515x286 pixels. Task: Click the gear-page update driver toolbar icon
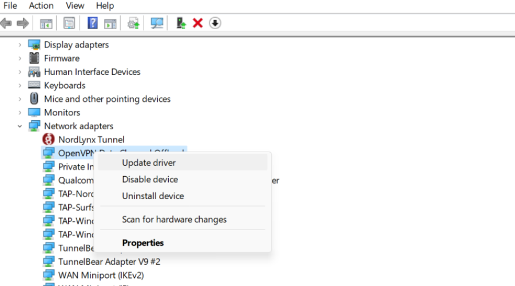133,23
